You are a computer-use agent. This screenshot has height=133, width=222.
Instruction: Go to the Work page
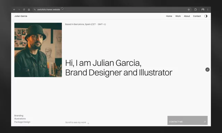pyautogui.click(x=178, y=16)
